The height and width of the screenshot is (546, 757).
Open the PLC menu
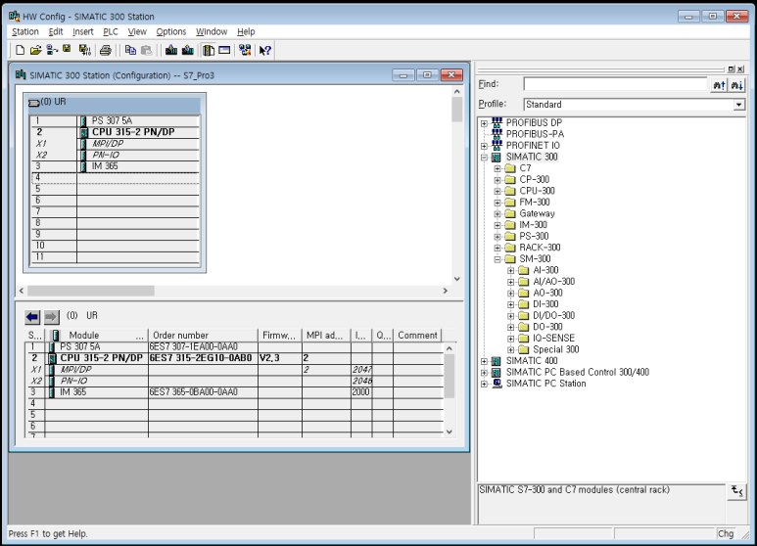coord(111,32)
